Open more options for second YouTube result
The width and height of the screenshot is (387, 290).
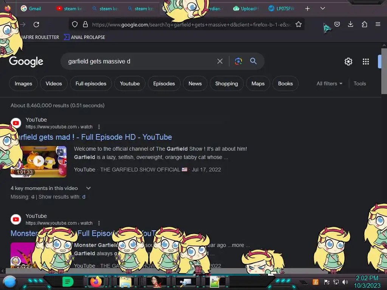(99, 223)
